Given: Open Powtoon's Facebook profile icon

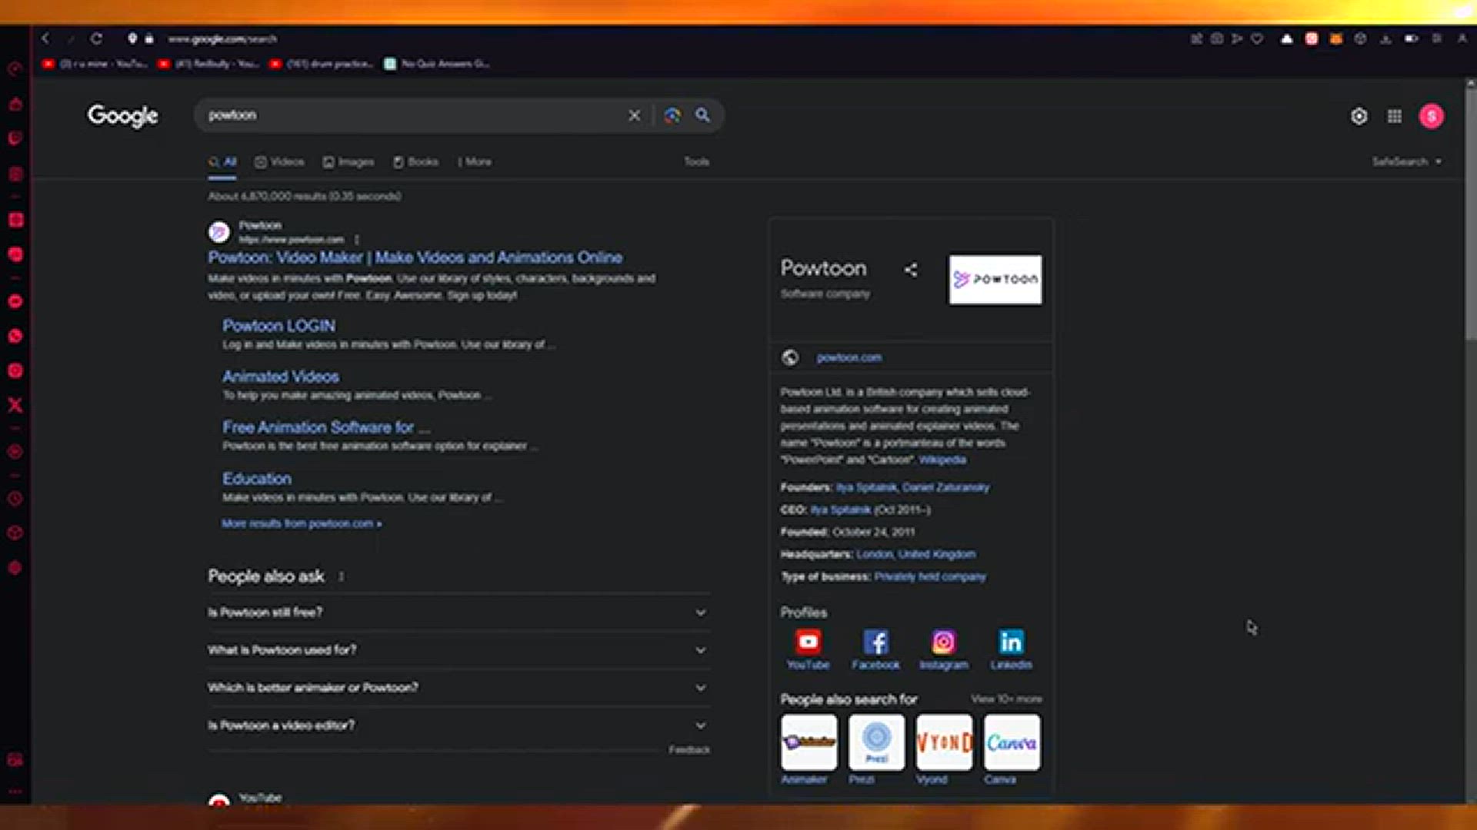Looking at the screenshot, I should [x=876, y=642].
